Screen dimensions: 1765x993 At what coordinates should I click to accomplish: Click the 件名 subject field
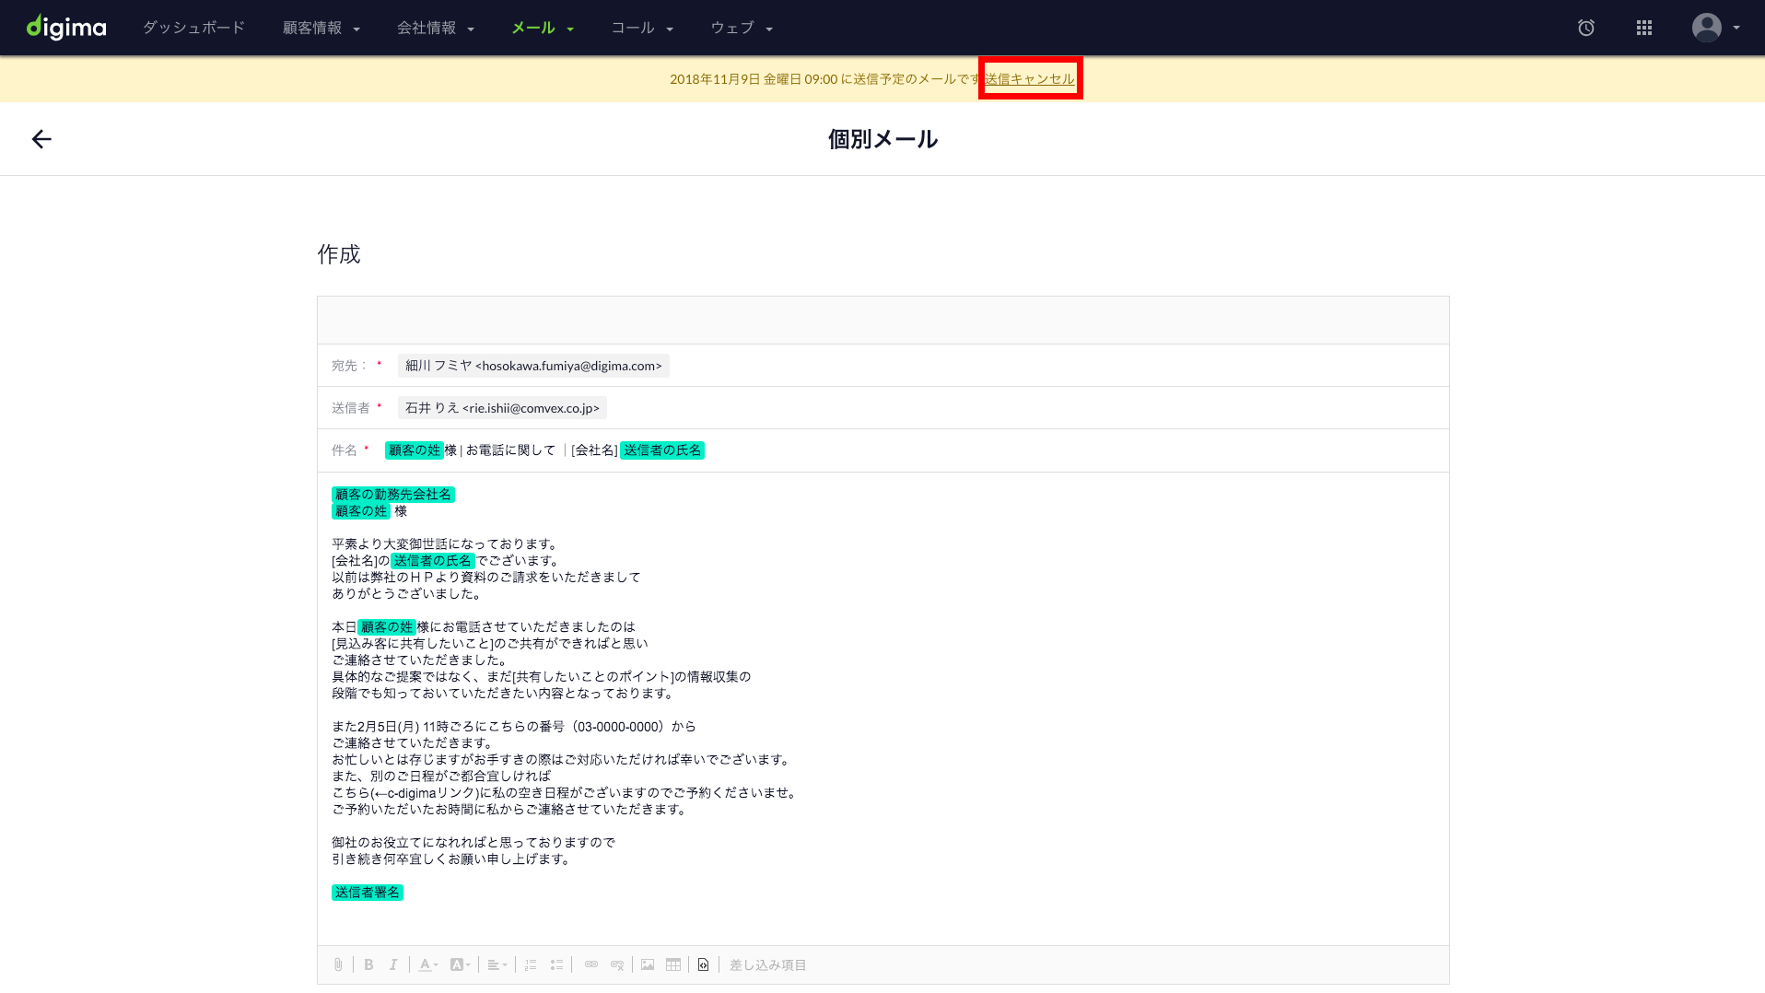click(882, 450)
